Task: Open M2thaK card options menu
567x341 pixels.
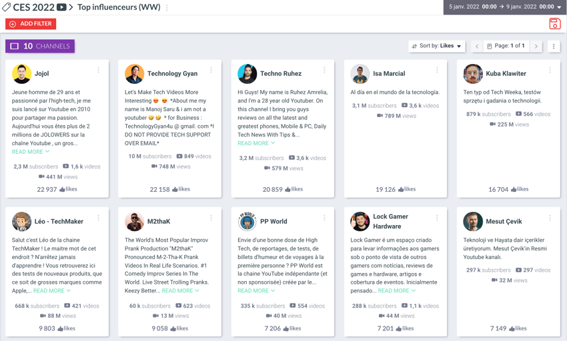Action: pyautogui.click(x=211, y=218)
